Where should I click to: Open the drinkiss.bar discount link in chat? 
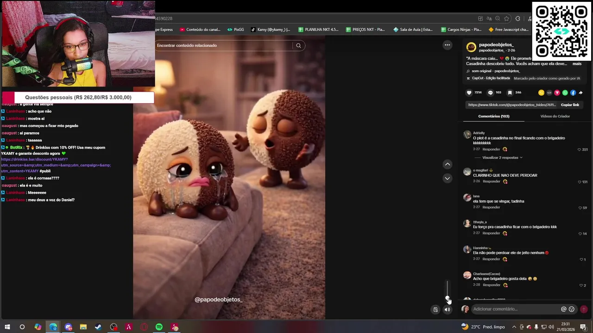pos(56,165)
